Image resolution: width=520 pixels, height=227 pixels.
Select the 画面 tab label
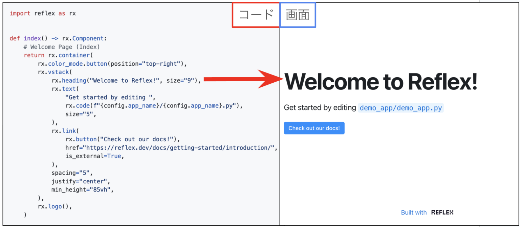click(x=298, y=14)
